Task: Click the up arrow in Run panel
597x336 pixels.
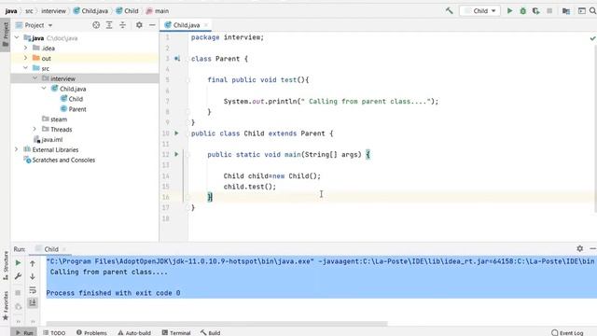Action: pyautogui.click(x=33, y=263)
